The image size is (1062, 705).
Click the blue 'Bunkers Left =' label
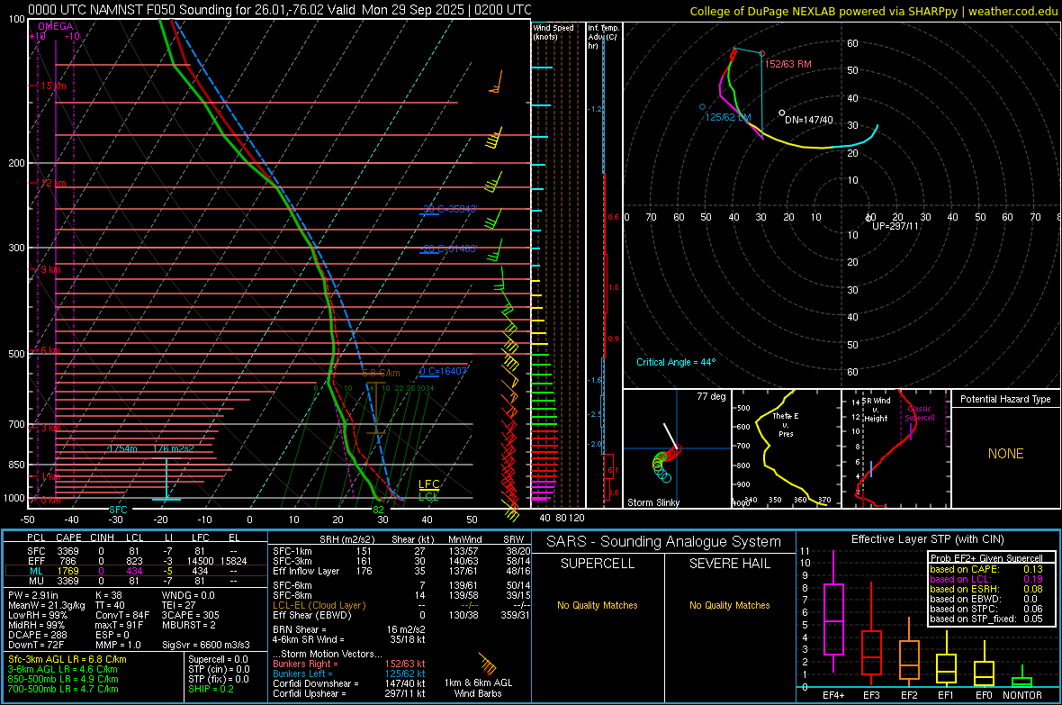302,673
